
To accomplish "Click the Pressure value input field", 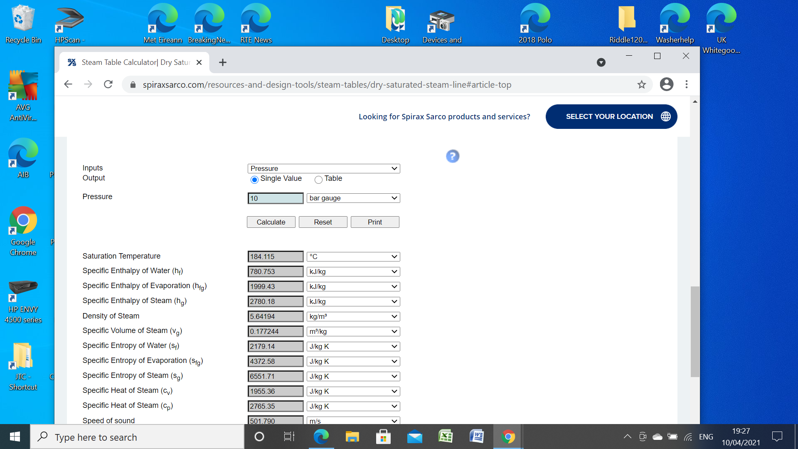I will click(276, 198).
